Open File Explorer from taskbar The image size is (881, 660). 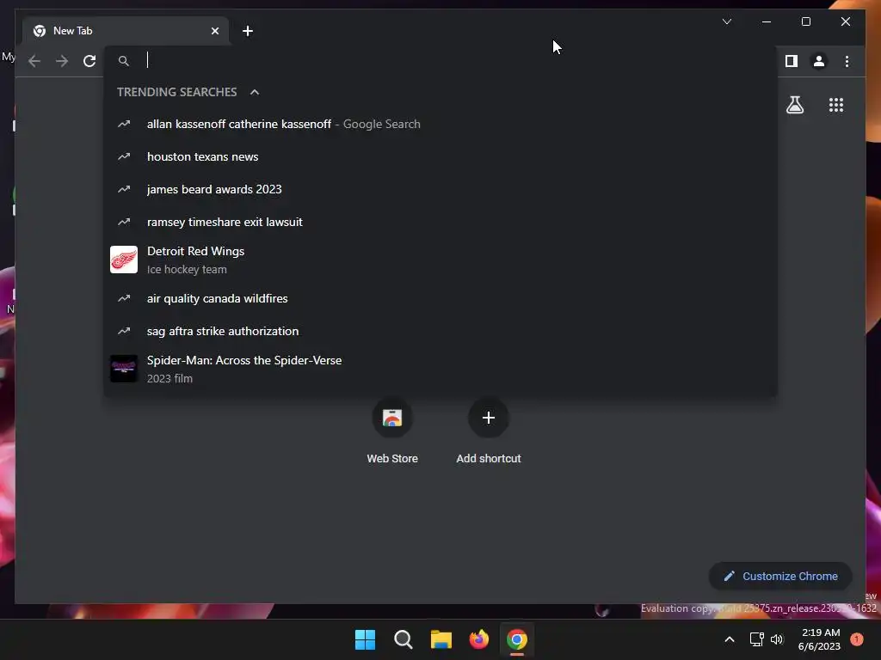coord(441,639)
